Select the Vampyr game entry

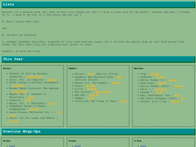click(x=84, y=98)
